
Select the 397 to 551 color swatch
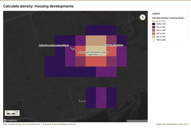point(153,34)
